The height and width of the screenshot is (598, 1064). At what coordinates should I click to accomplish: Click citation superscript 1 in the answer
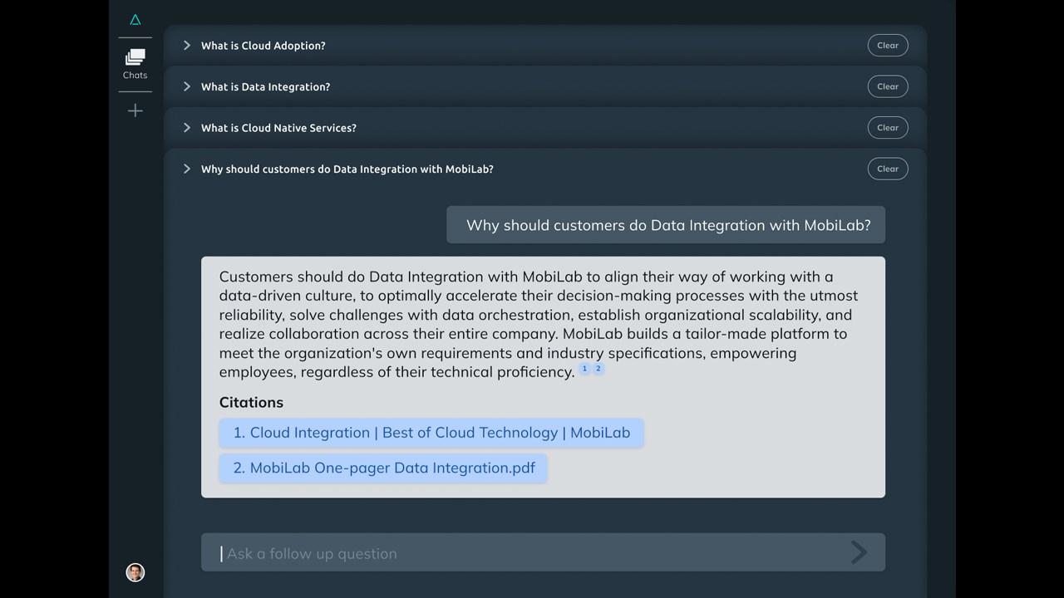click(584, 369)
